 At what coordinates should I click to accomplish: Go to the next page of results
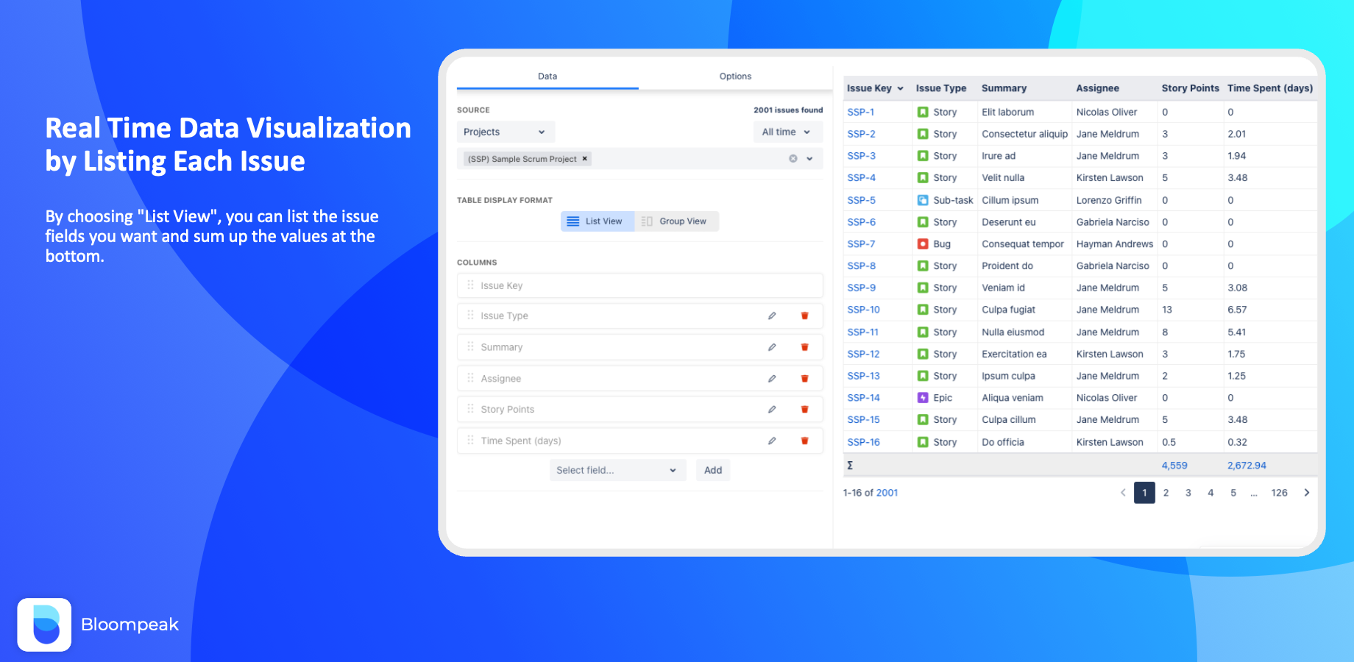click(1307, 493)
